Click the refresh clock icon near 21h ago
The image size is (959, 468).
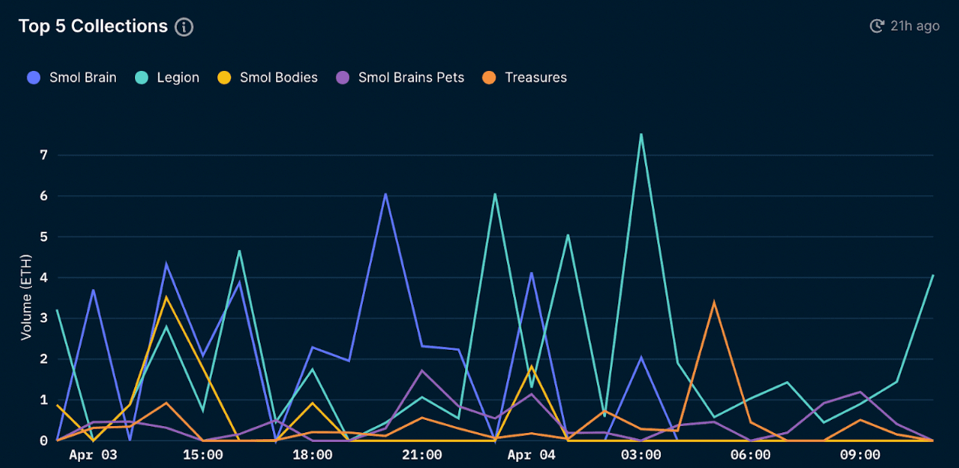(x=877, y=27)
